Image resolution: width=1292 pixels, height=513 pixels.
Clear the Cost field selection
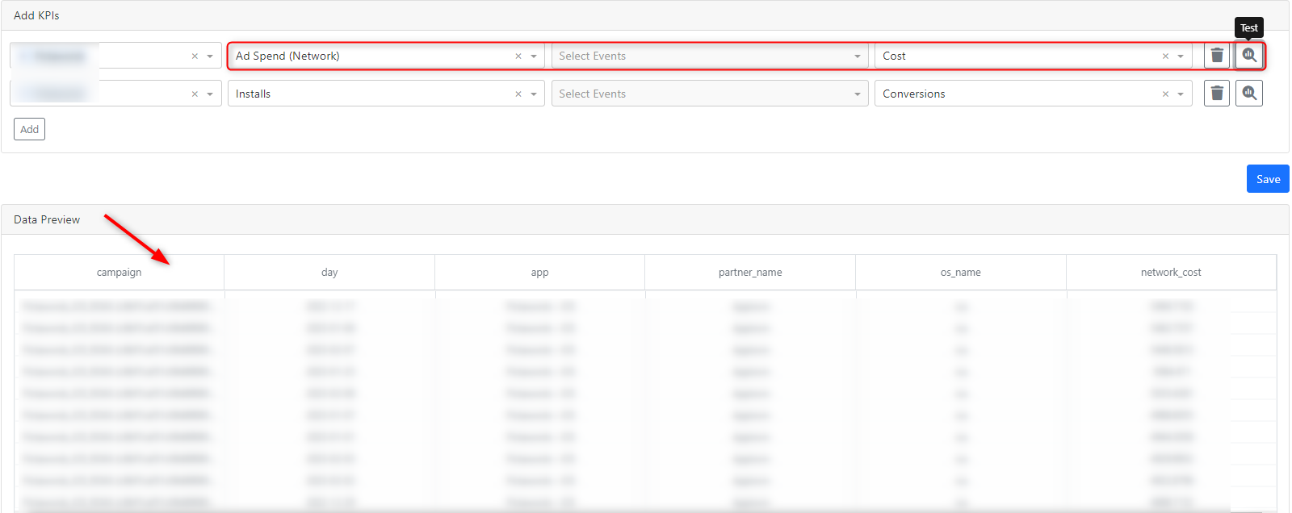coord(1165,56)
